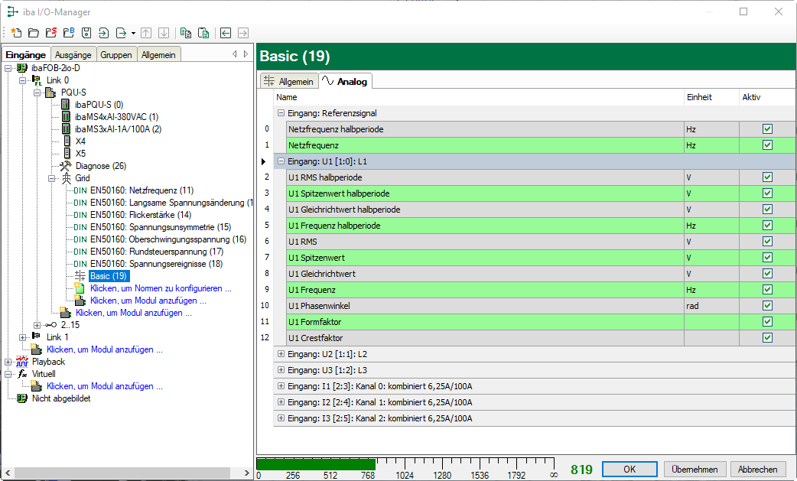
Task: Expand the Eingang: U2 [1:1]: L2 group
Action: (x=281, y=354)
